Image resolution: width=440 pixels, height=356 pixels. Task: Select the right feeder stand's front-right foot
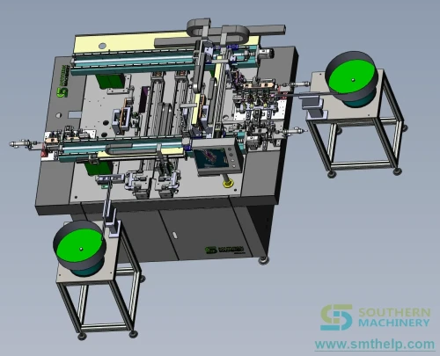click(397, 171)
